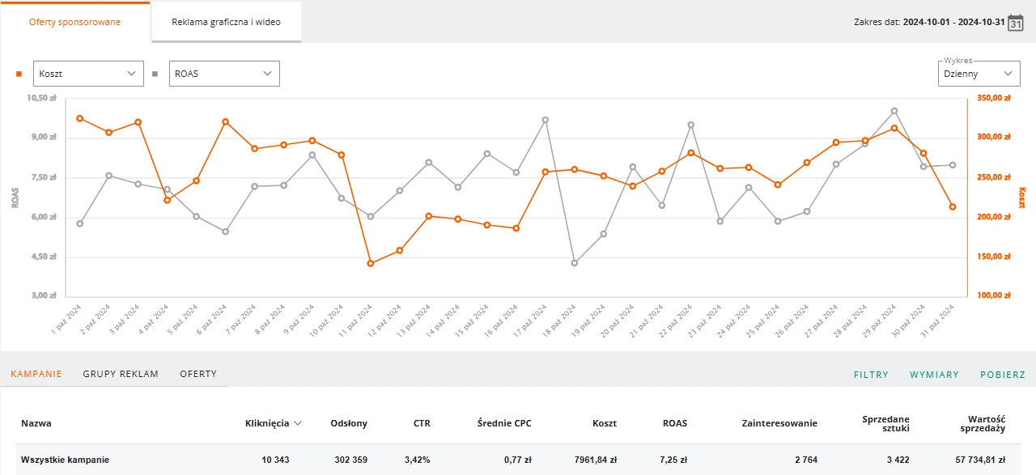Click the Koszt data point for 11 paź 2024
Viewport: 1036px width, 475px height.
[x=371, y=263]
